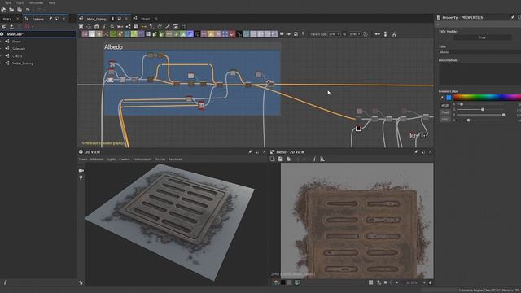Click the camera icon in 3D View sidebar

coord(81,170)
